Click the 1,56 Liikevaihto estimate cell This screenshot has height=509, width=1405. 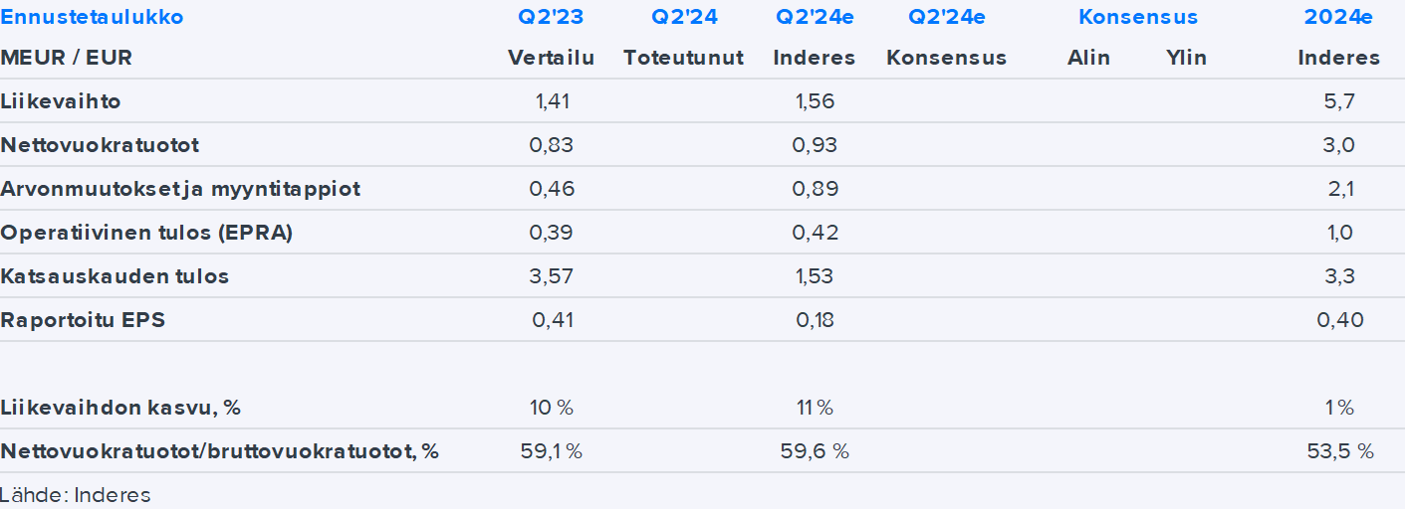click(x=815, y=101)
